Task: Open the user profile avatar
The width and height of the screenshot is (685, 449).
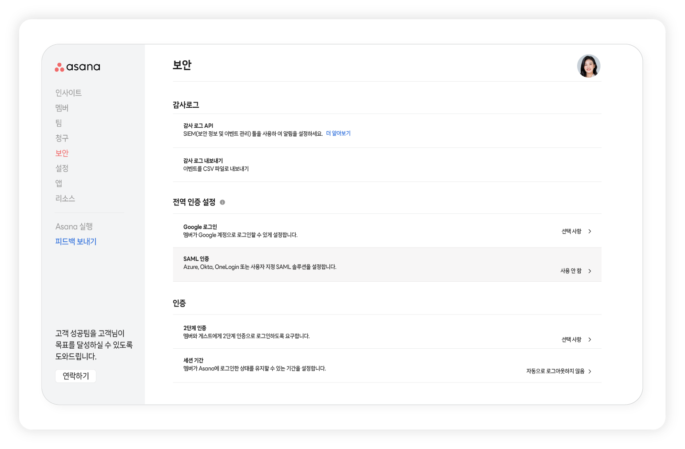Action: click(588, 66)
